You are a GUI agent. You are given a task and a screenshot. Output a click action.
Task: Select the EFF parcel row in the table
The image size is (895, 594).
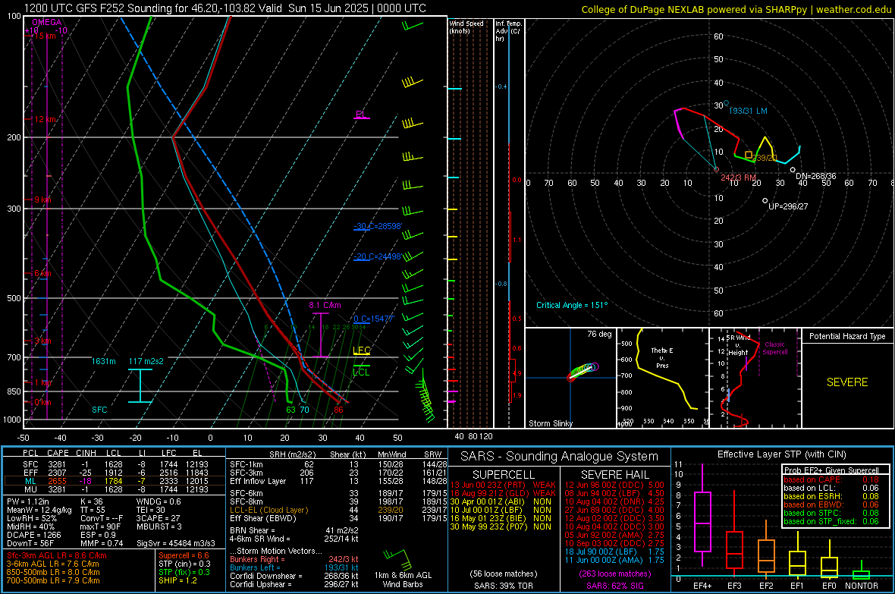tap(115, 473)
